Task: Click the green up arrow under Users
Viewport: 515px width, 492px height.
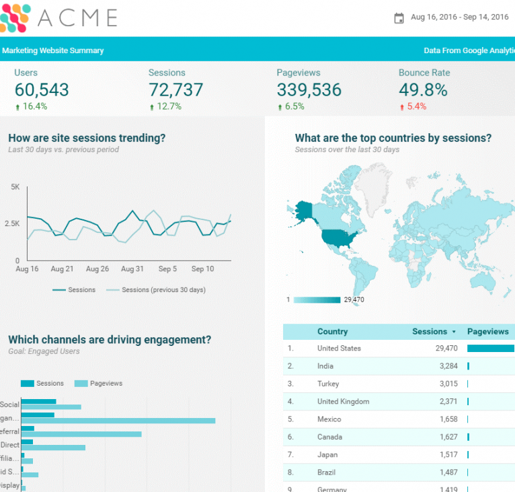Action: (17, 107)
